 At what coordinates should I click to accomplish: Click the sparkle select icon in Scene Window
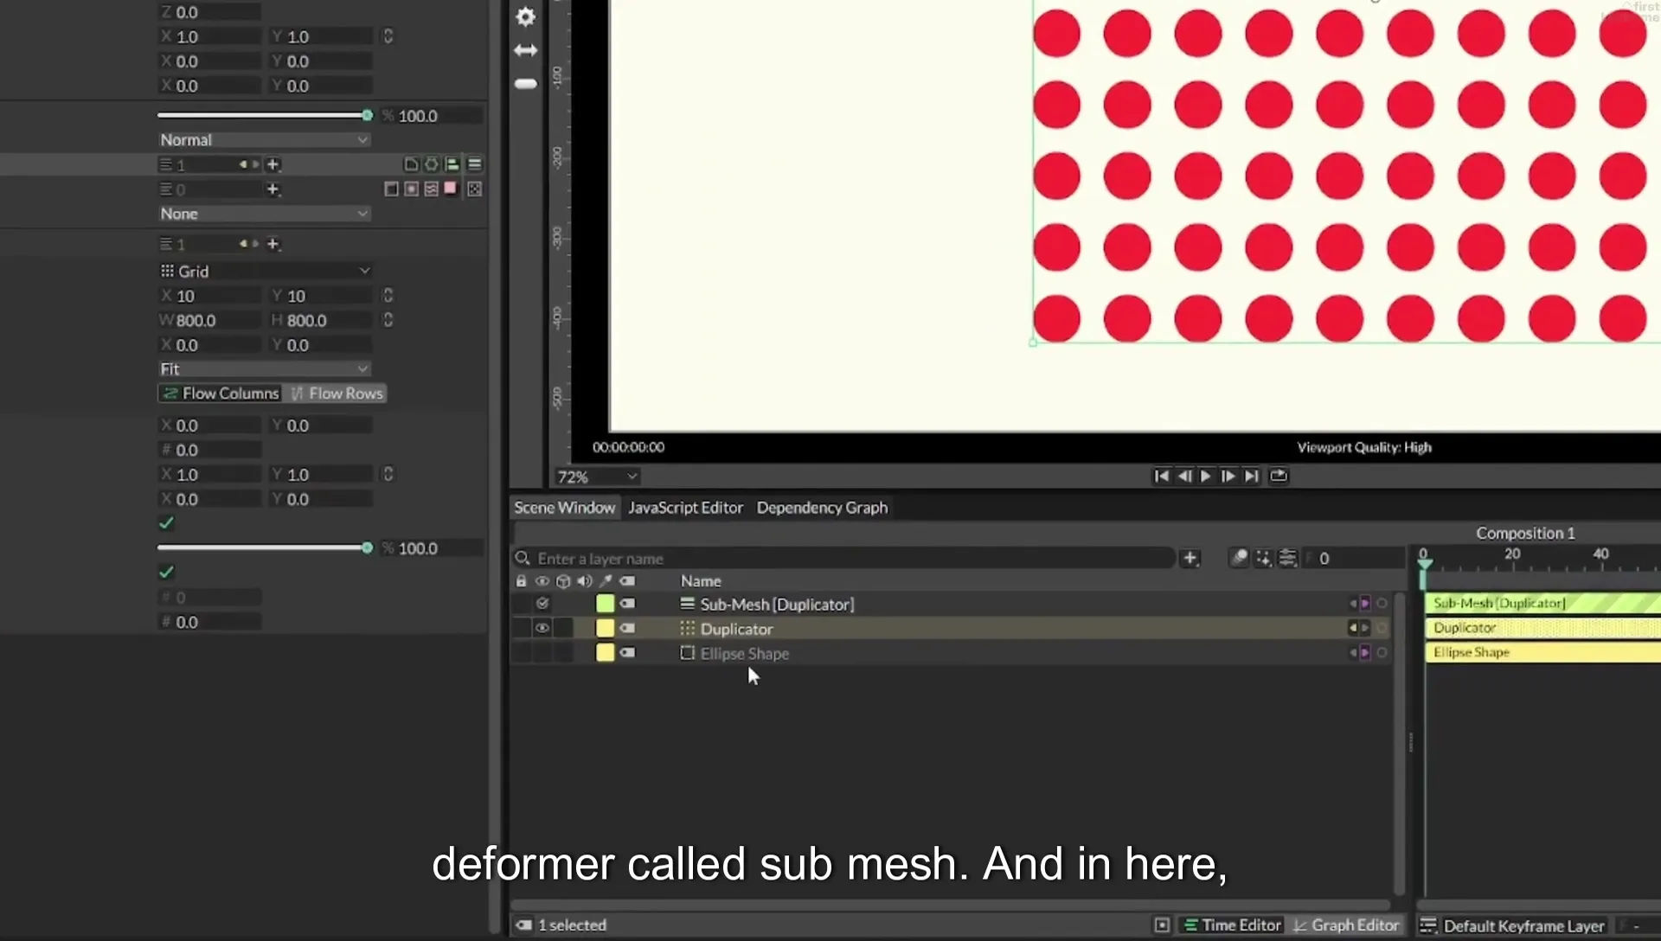coord(1263,559)
